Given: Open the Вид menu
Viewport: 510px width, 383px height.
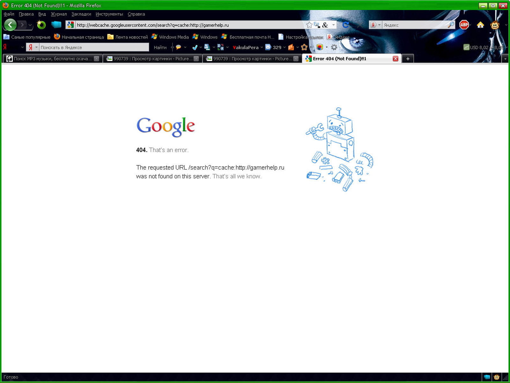Looking at the screenshot, I should pyautogui.click(x=42, y=14).
